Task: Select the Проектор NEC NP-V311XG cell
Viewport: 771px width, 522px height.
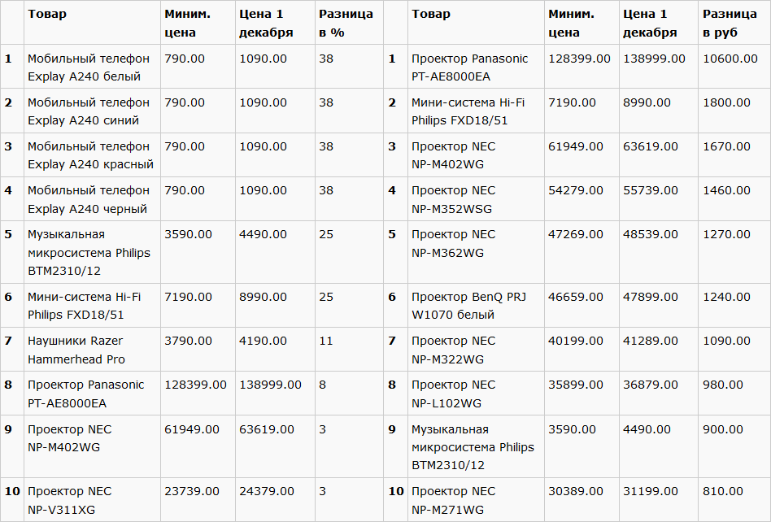Action: click(x=70, y=500)
